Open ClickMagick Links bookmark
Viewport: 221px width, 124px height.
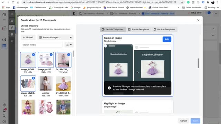click(58, 8)
